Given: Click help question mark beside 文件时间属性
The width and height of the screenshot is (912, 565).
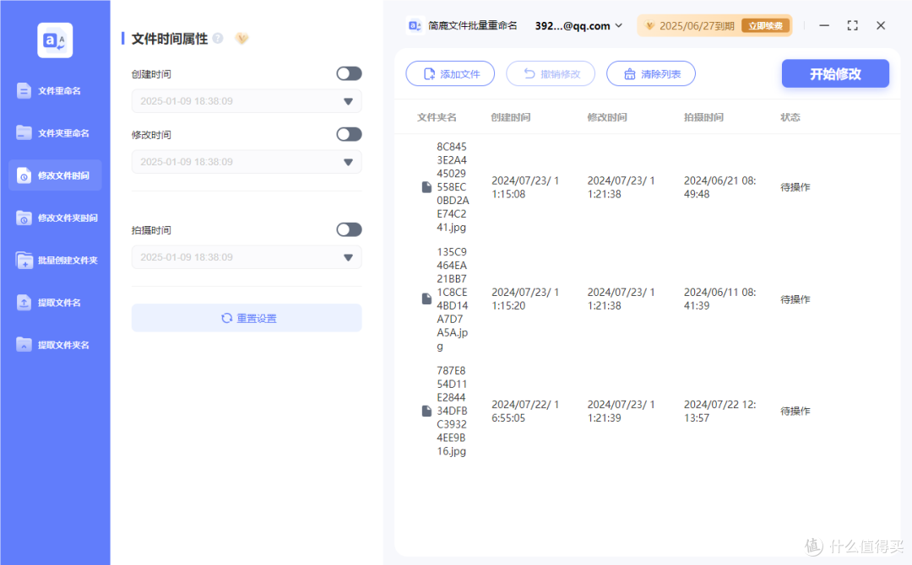Looking at the screenshot, I should (218, 38).
